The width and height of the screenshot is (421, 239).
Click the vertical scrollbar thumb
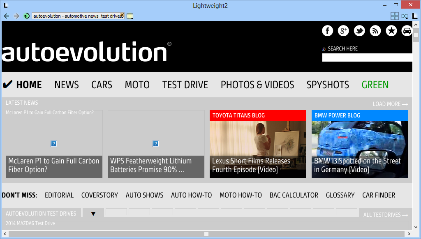pyautogui.click(x=416, y=35)
